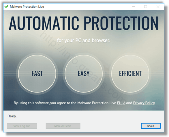Open the EULA link

click(121, 103)
